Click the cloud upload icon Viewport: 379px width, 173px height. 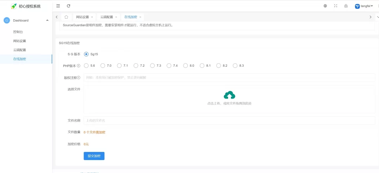click(x=229, y=95)
